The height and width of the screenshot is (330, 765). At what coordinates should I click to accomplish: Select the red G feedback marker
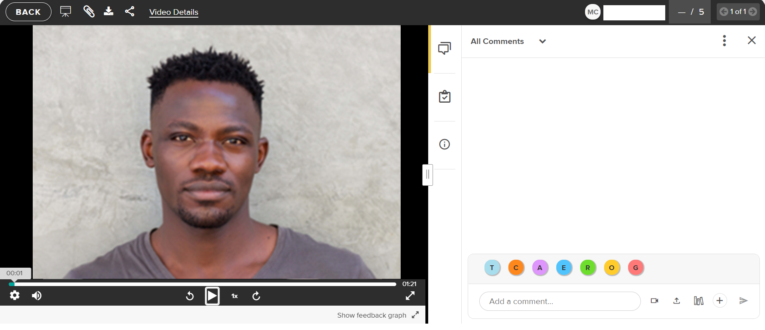coord(636,268)
